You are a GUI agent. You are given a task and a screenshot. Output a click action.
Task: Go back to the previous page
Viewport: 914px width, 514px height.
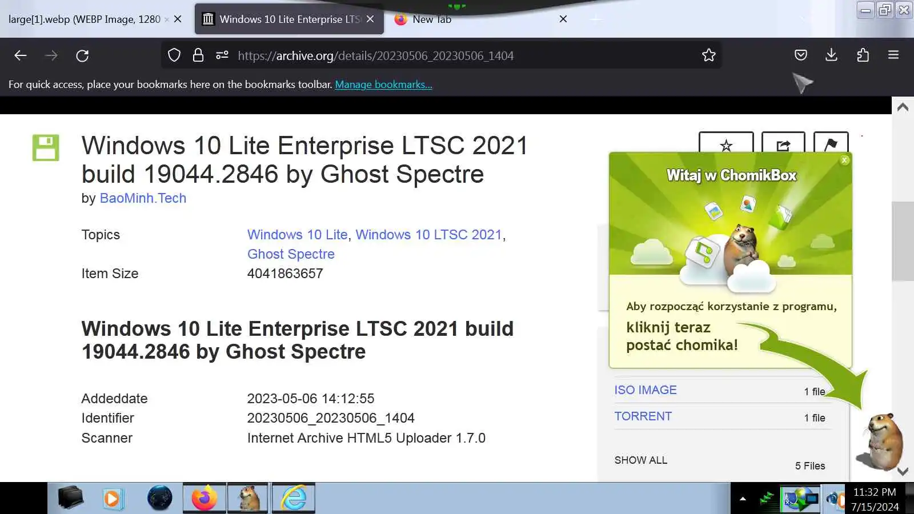point(21,55)
